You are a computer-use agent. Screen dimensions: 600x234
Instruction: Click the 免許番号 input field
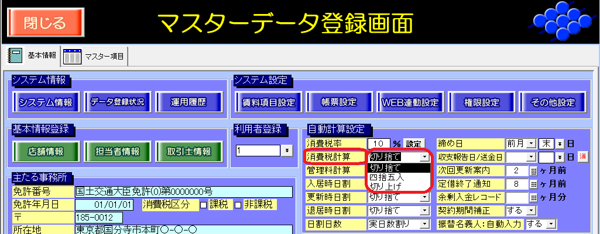point(183,191)
